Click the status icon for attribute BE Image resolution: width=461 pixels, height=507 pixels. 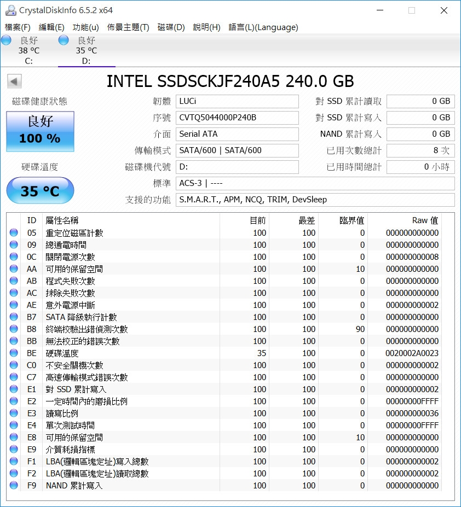[x=14, y=353]
